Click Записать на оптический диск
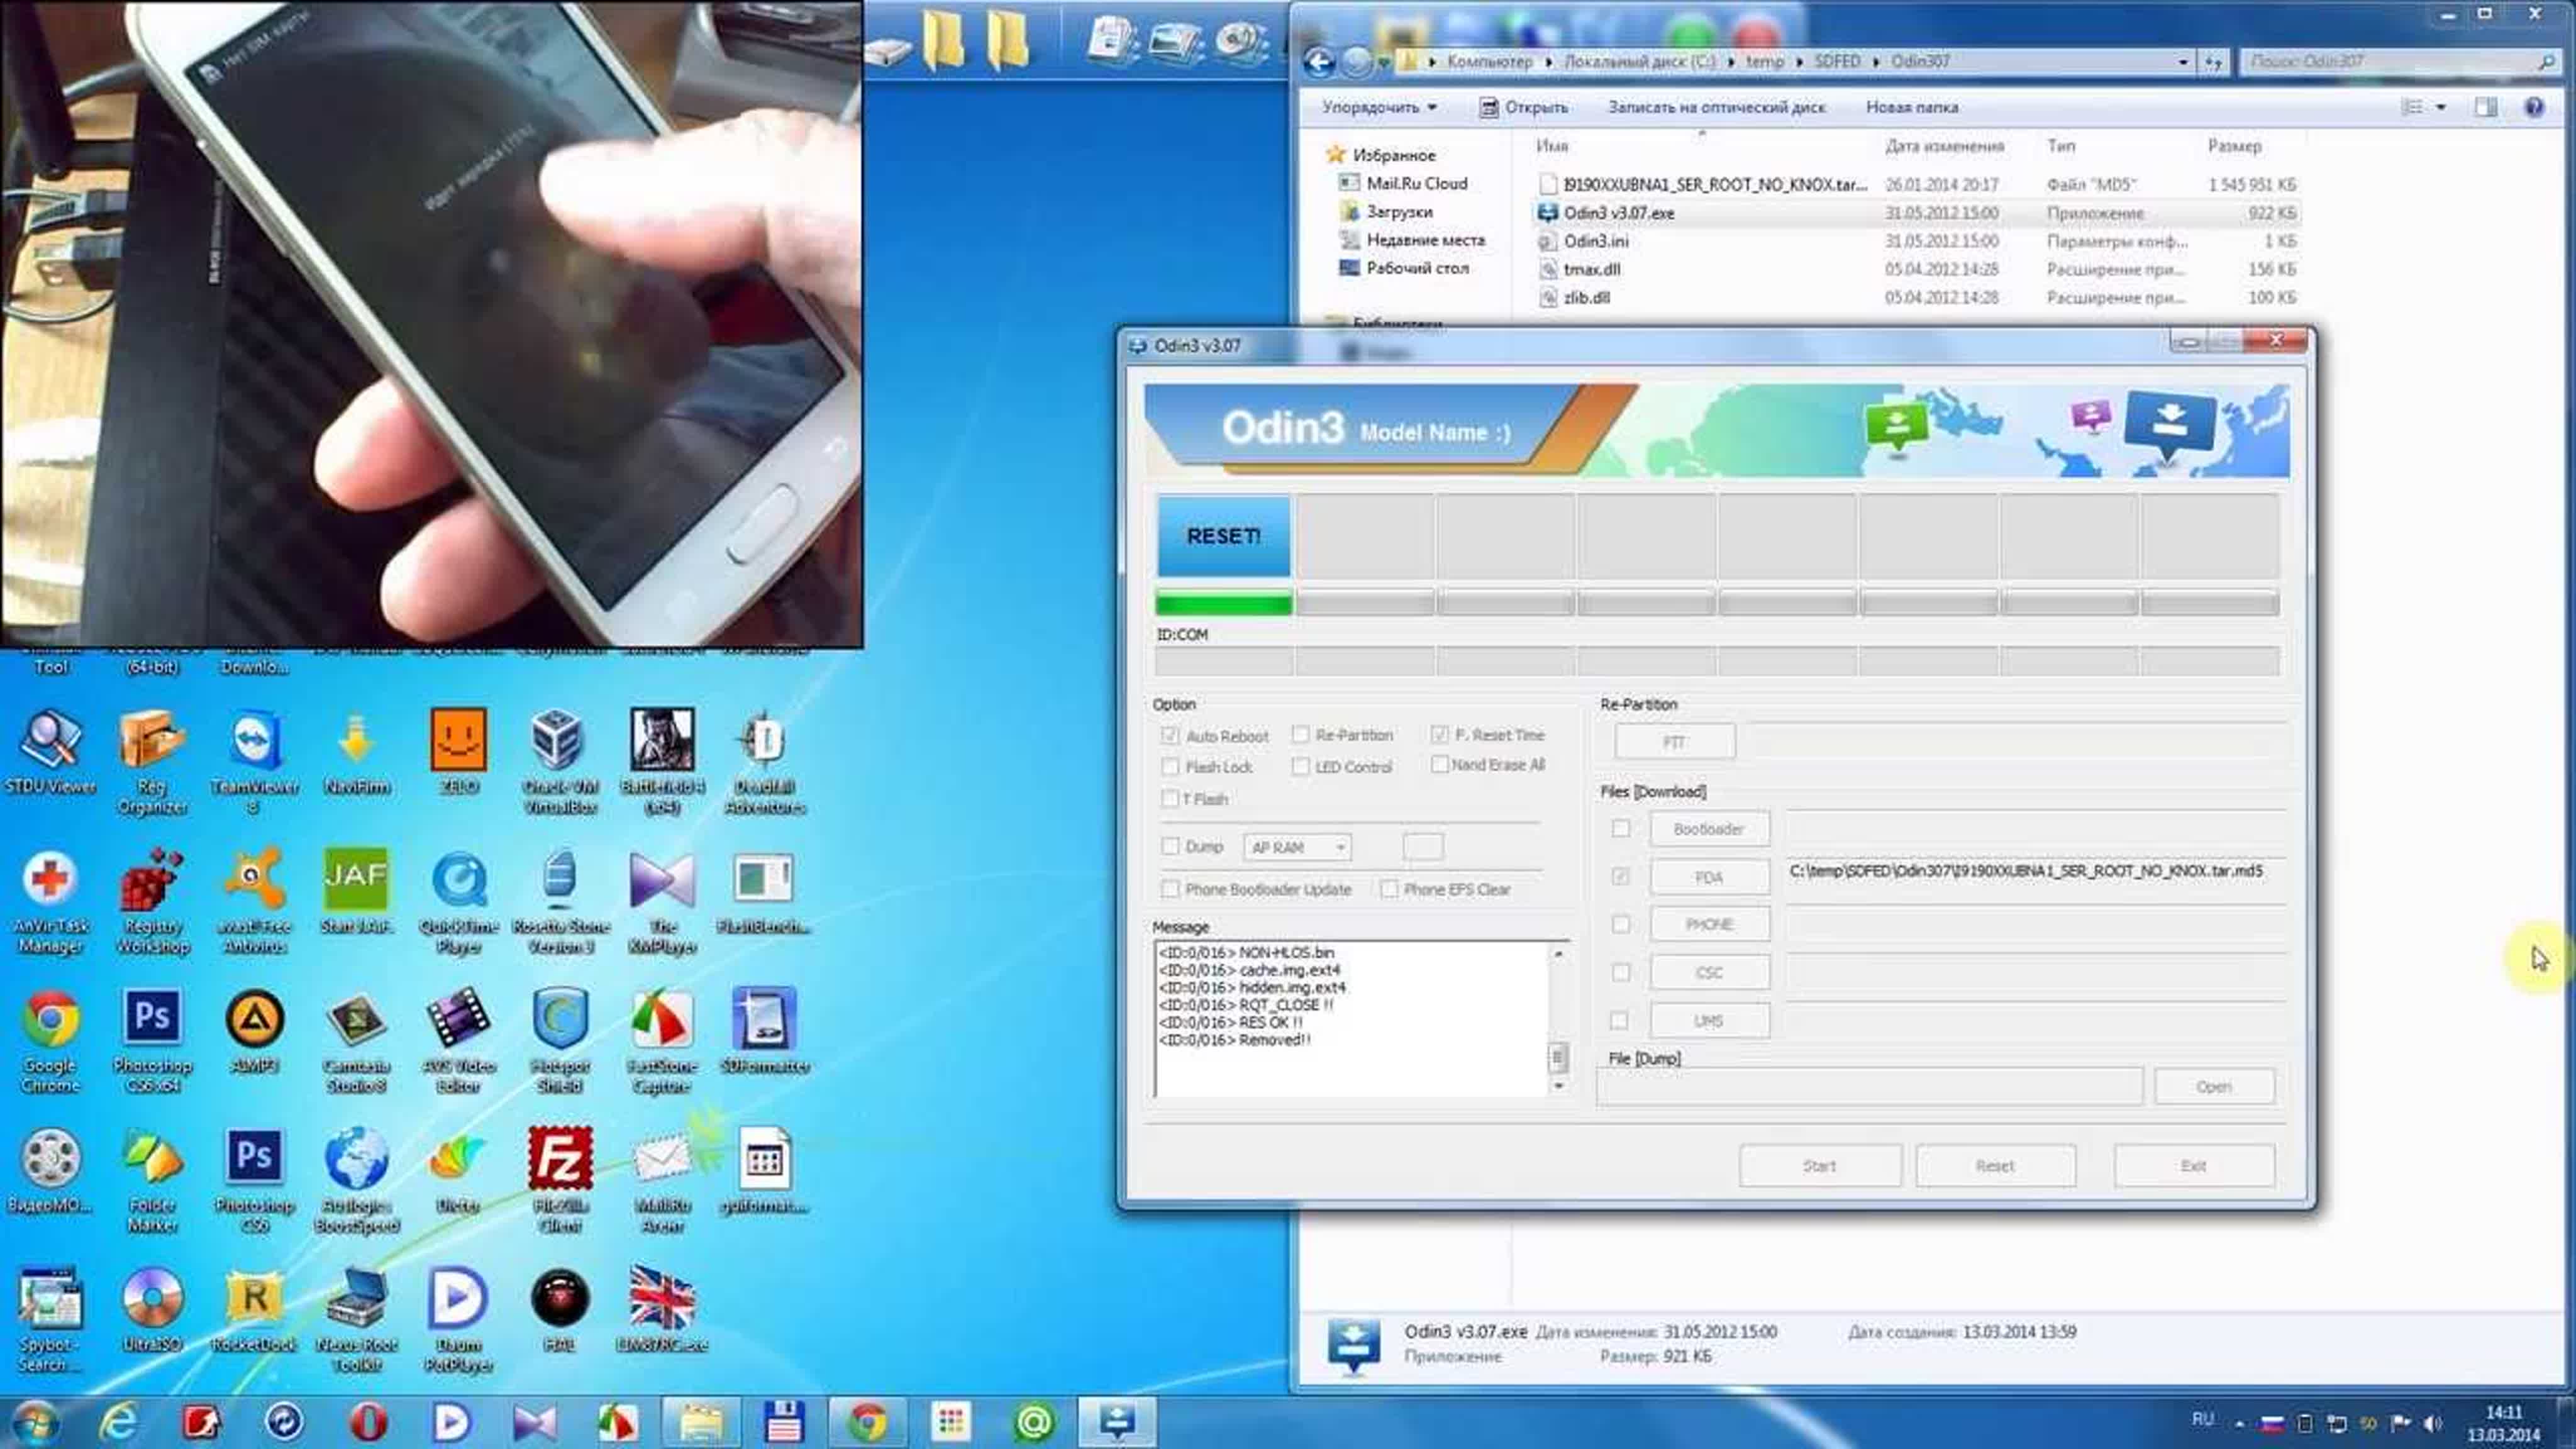Screen dimensions: 2576x1449 click(x=1716, y=107)
